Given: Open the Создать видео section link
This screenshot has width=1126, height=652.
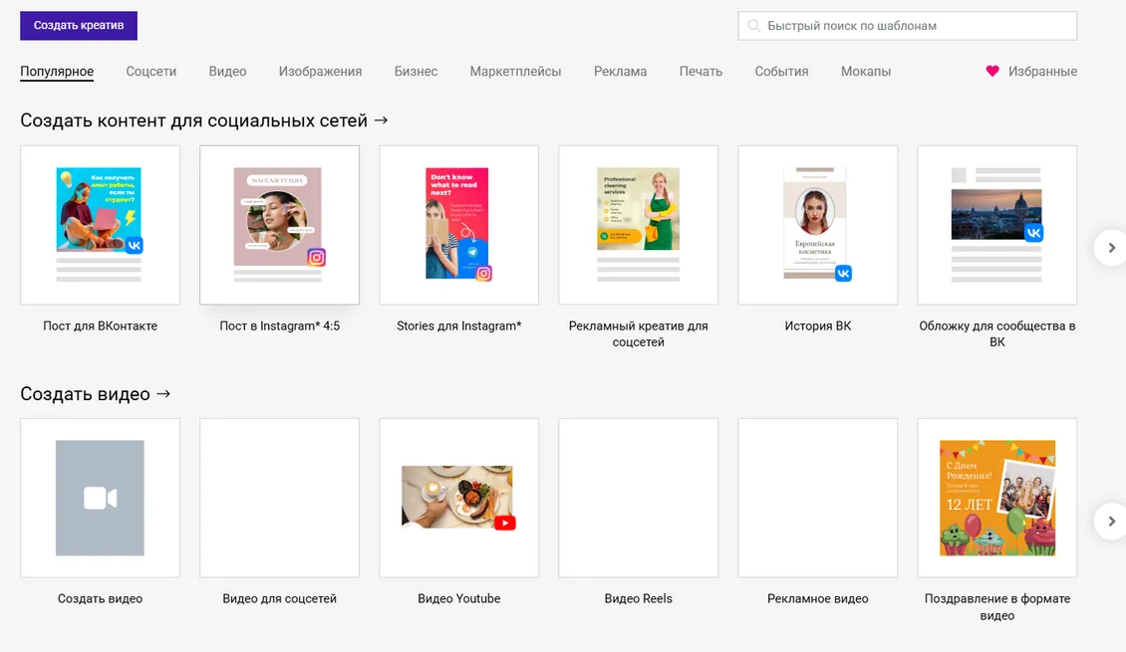Looking at the screenshot, I should click(95, 394).
